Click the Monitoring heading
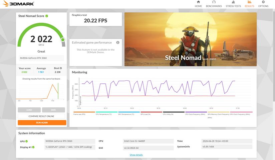The width and height of the screenshot is (275, 160). (x=79, y=72)
